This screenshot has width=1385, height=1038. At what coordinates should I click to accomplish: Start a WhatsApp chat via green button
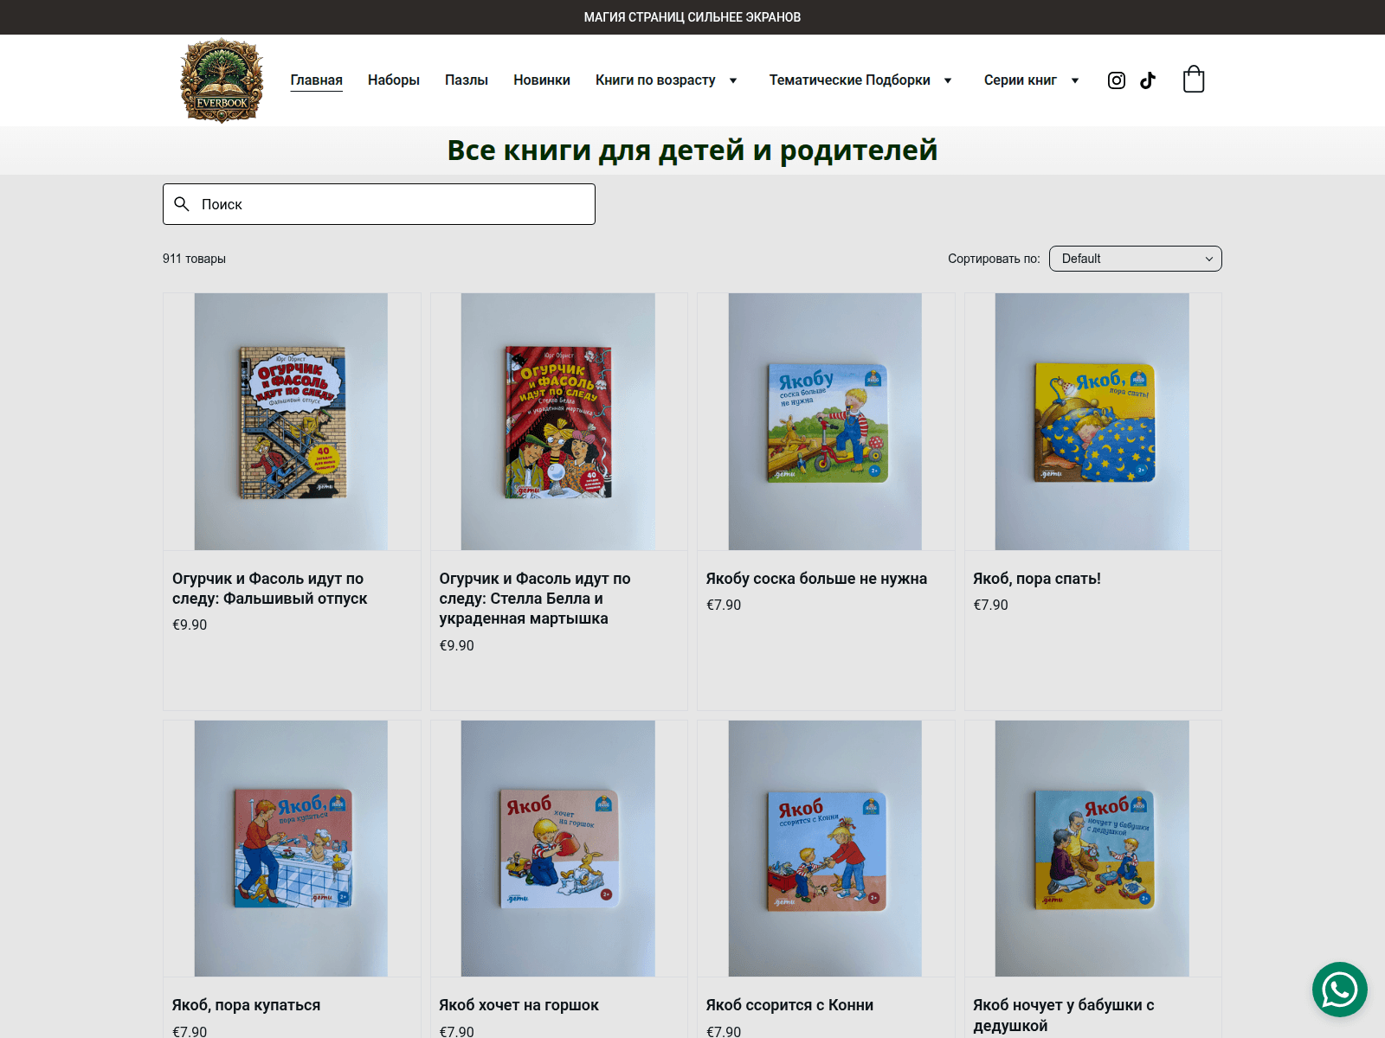tap(1339, 989)
